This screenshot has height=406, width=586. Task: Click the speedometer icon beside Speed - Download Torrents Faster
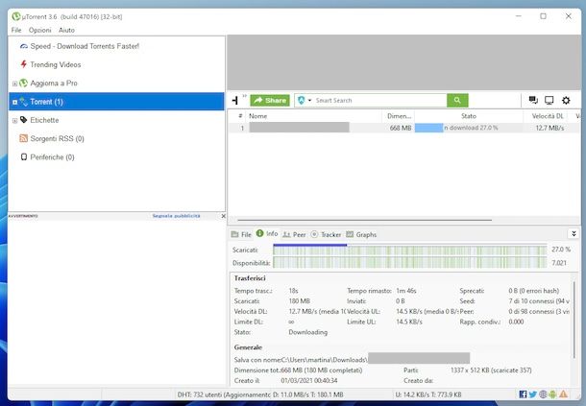click(x=24, y=46)
